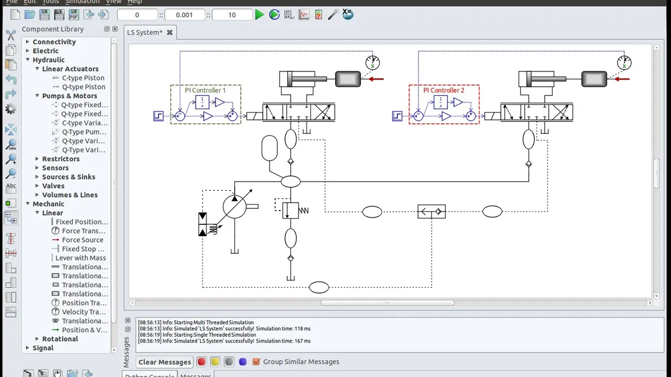Click the simulation stop time field
Screen dimensions: 671x377
[231, 15]
